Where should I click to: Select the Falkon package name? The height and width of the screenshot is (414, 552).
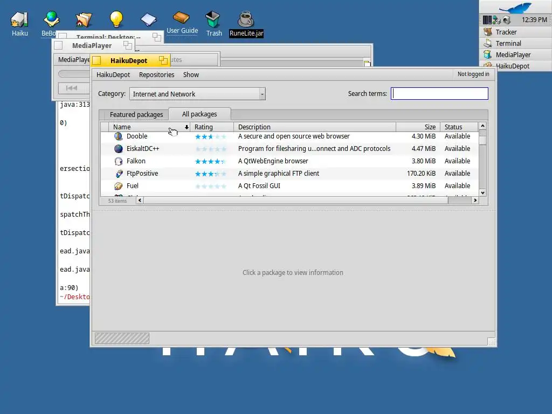(136, 161)
